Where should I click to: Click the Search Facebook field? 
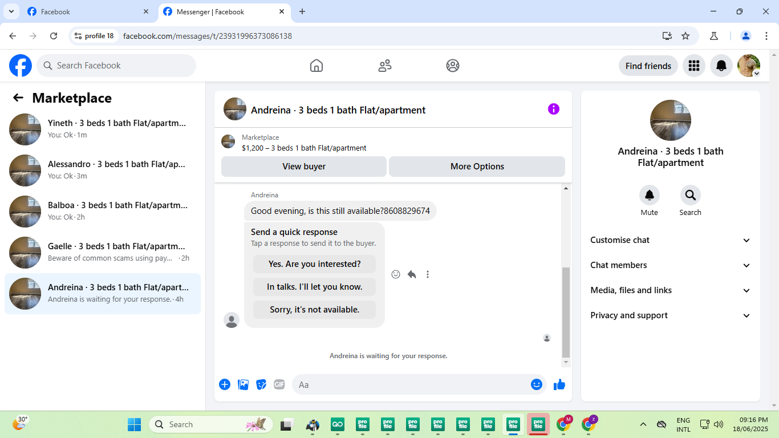click(116, 66)
